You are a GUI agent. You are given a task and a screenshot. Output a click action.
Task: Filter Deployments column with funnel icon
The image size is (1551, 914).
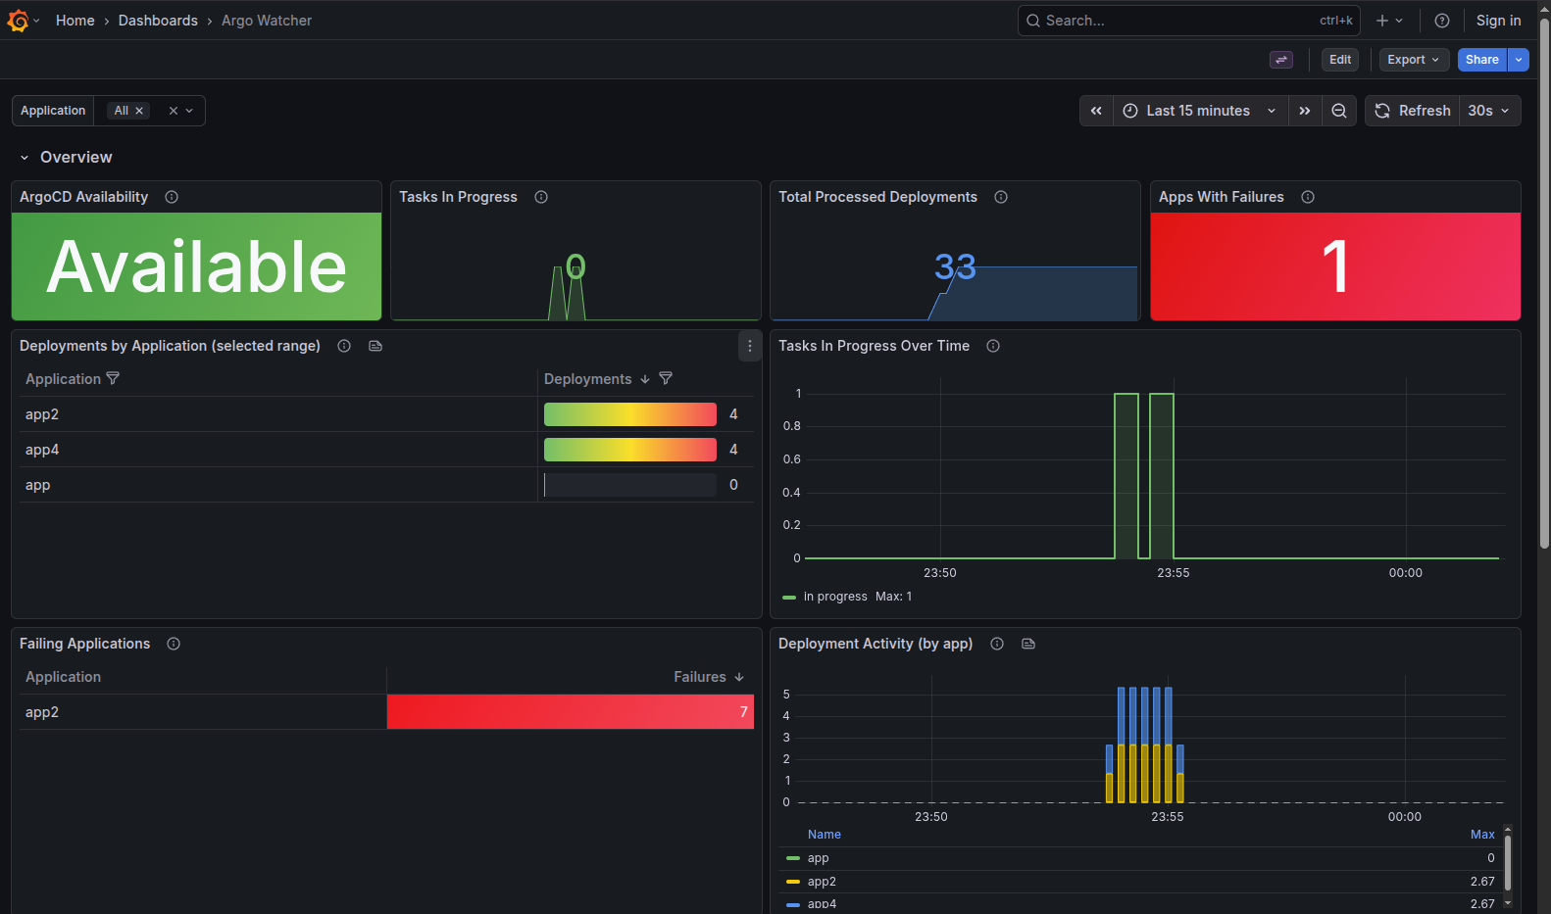666,378
